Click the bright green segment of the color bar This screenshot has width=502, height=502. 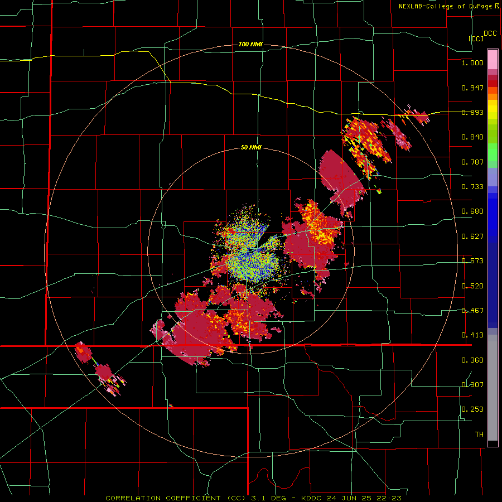coord(493,152)
